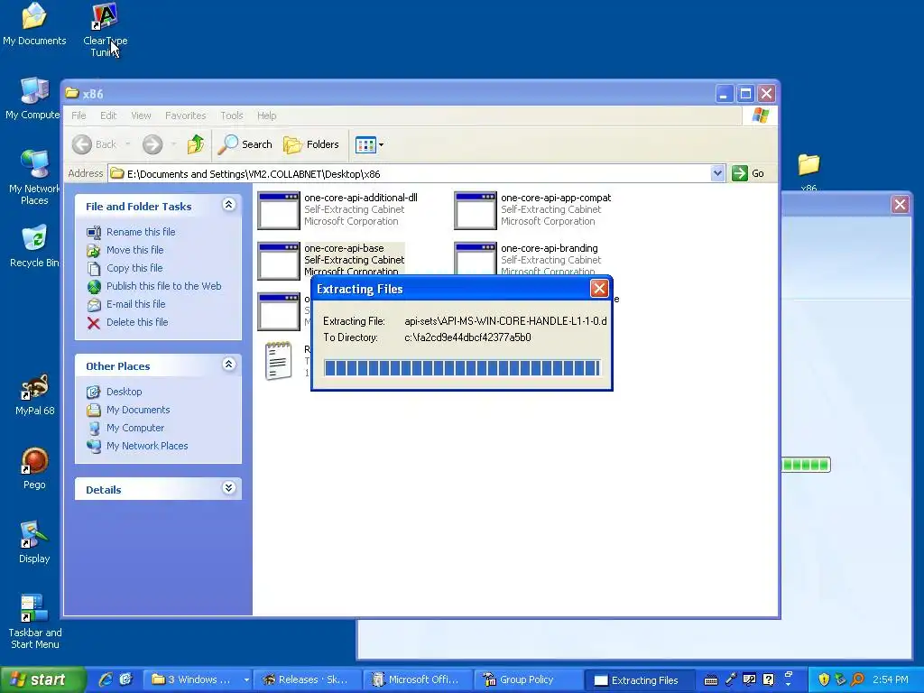Open My Computer desktop icon
This screenshot has width=924, height=693.
(x=33, y=97)
